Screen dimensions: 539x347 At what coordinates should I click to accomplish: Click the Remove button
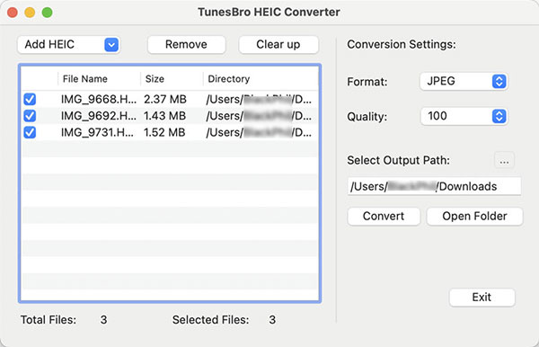coord(186,44)
